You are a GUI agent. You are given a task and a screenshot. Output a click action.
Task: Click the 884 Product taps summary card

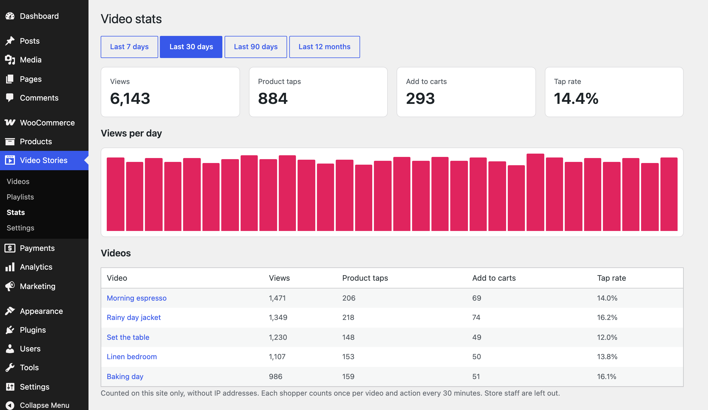[x=318, y=92]
